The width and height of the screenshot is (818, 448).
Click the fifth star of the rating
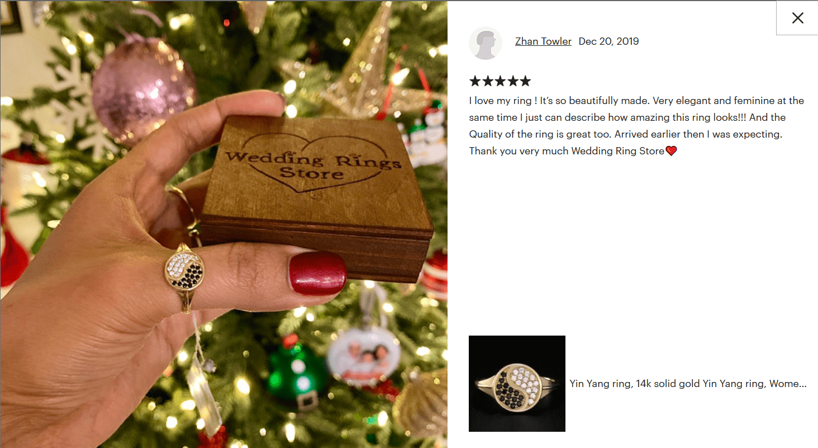tap(525, 81)
